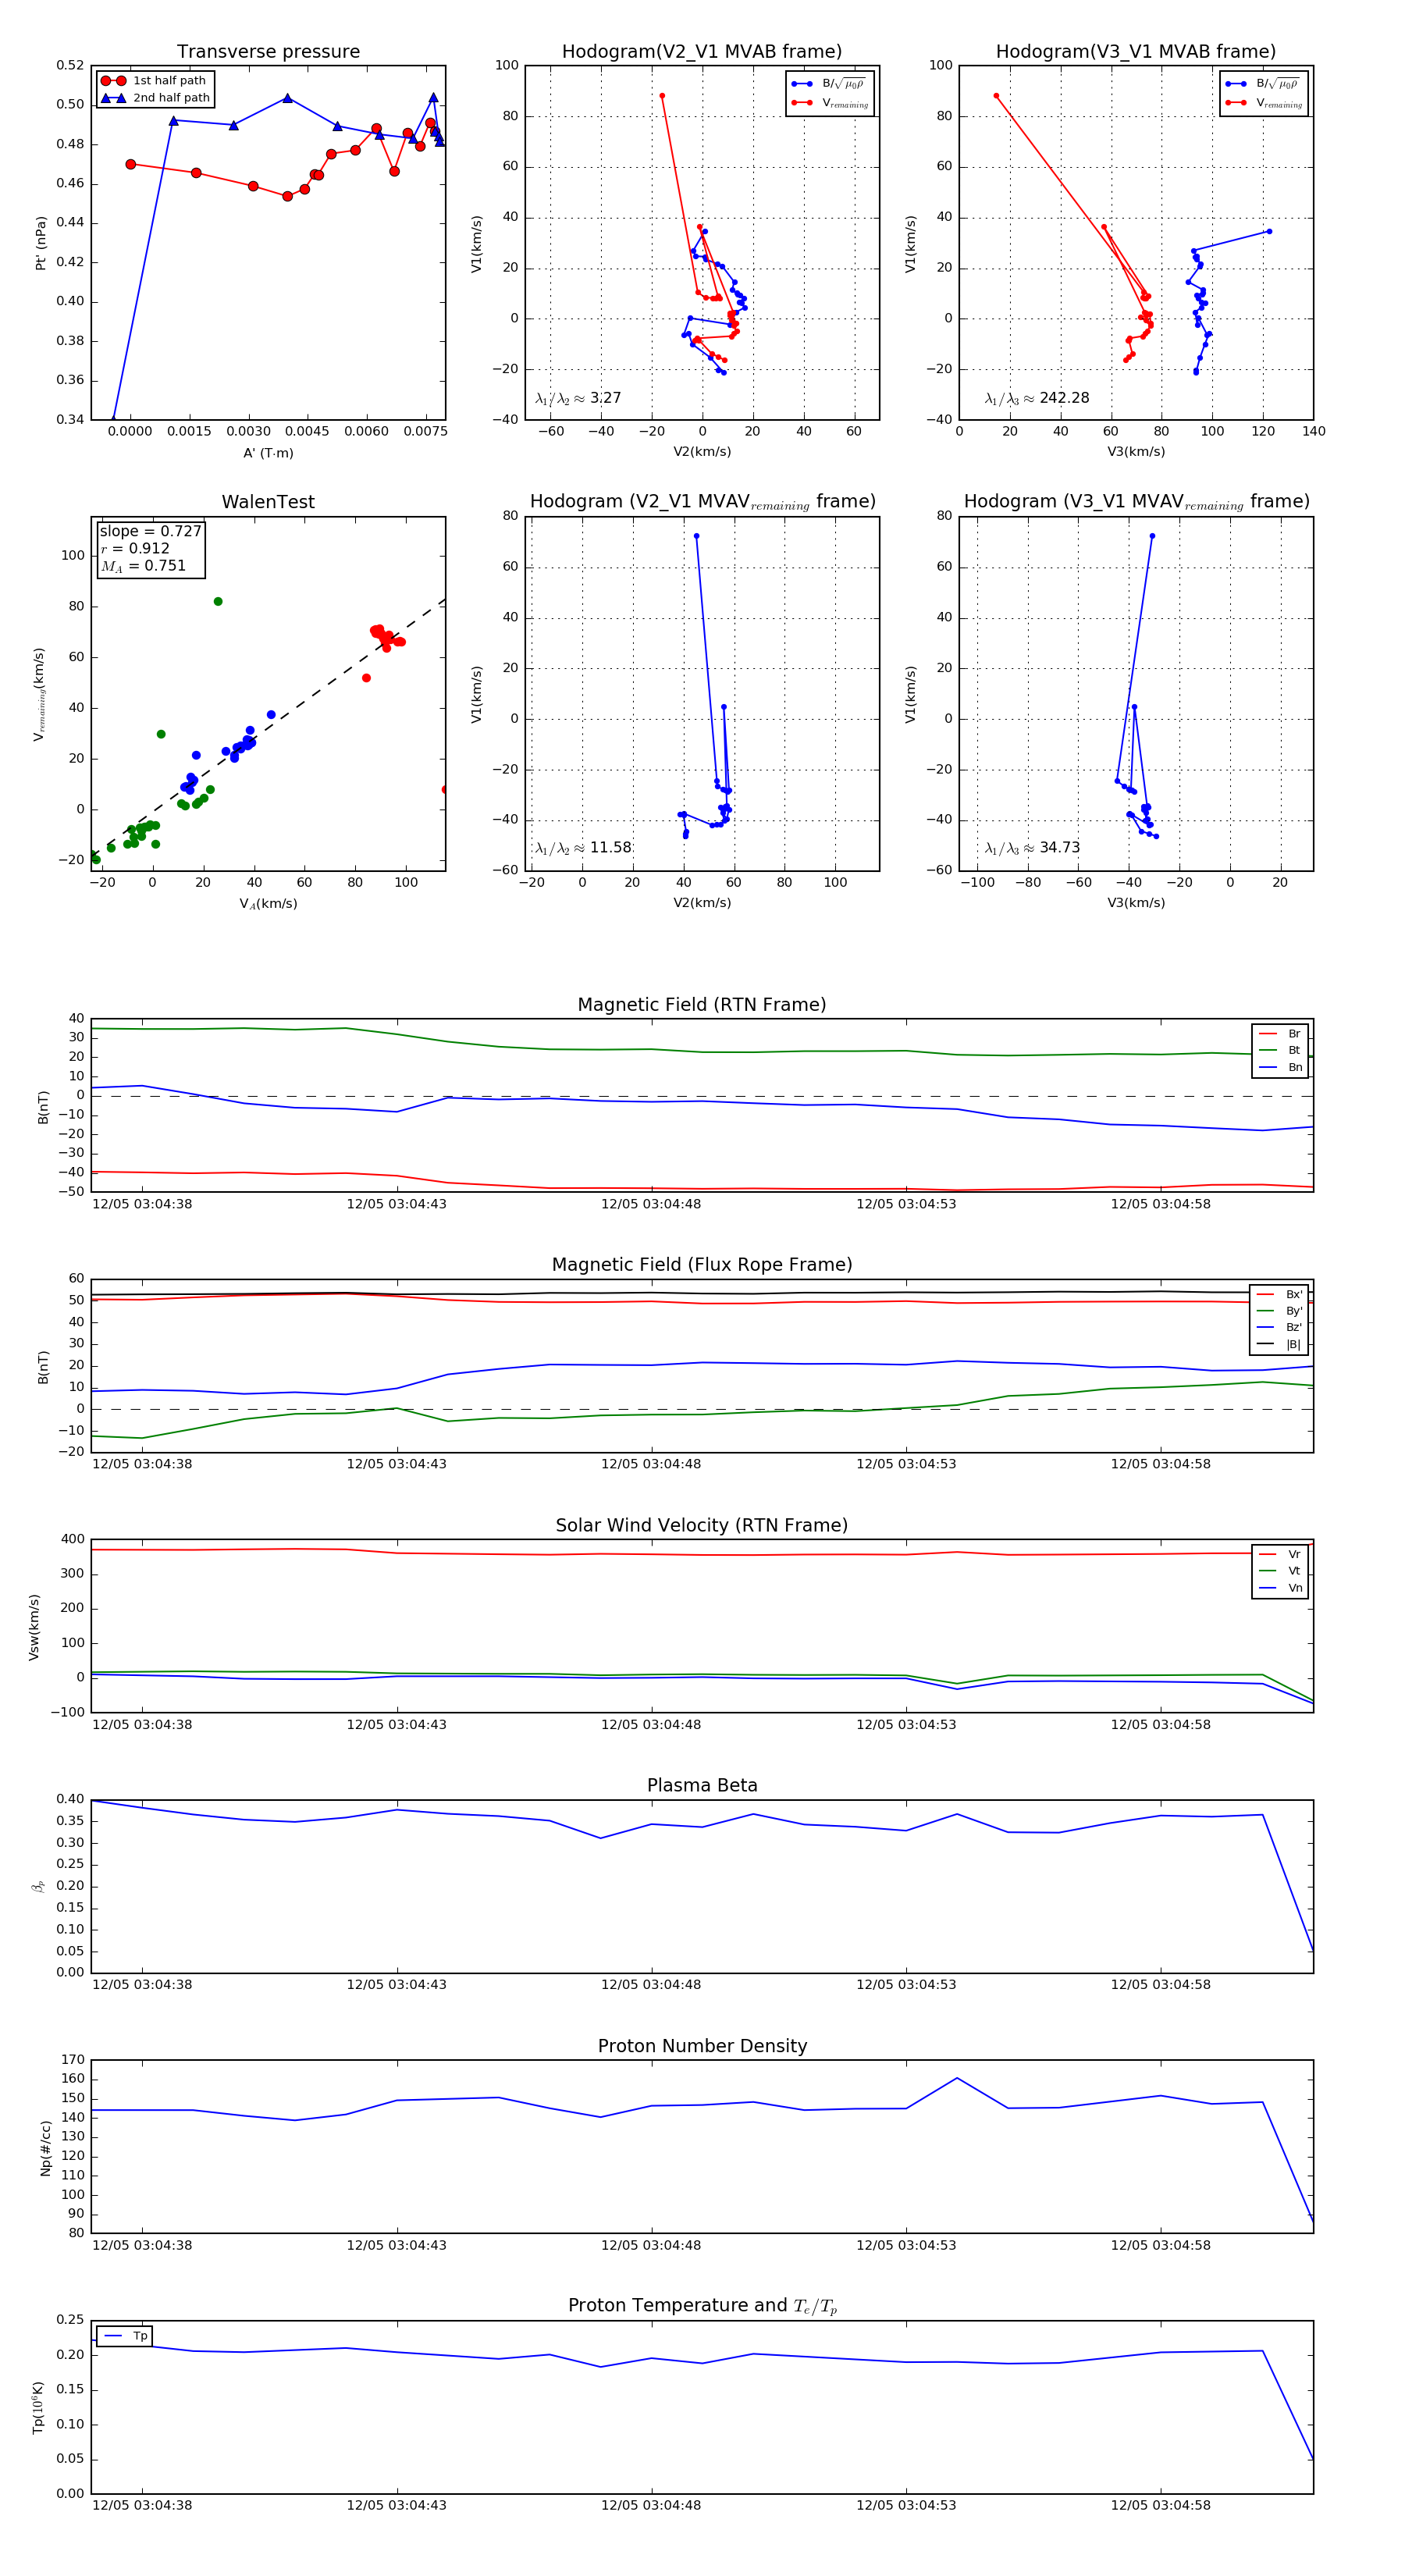Select the "Bz'" legend entry
Viewport: 1405px width, 2576px height.
[x=1279, y=1328]
